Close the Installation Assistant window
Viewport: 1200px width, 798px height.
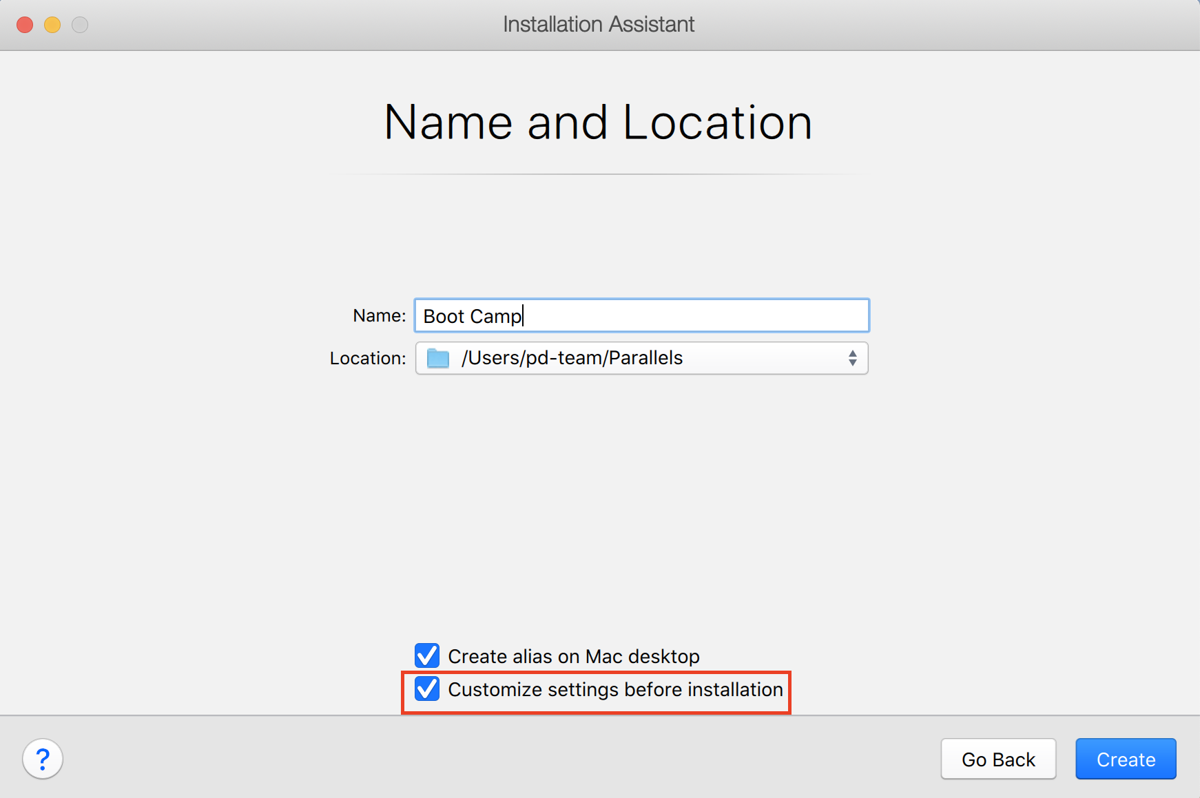coord(25,25)
